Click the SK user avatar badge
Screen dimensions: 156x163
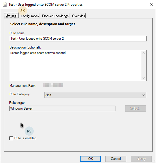pyautogui.click(x=23, y=11)
